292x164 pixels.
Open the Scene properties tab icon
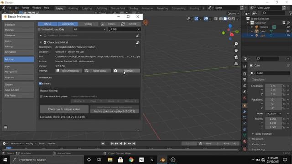[x=245, y=92]
